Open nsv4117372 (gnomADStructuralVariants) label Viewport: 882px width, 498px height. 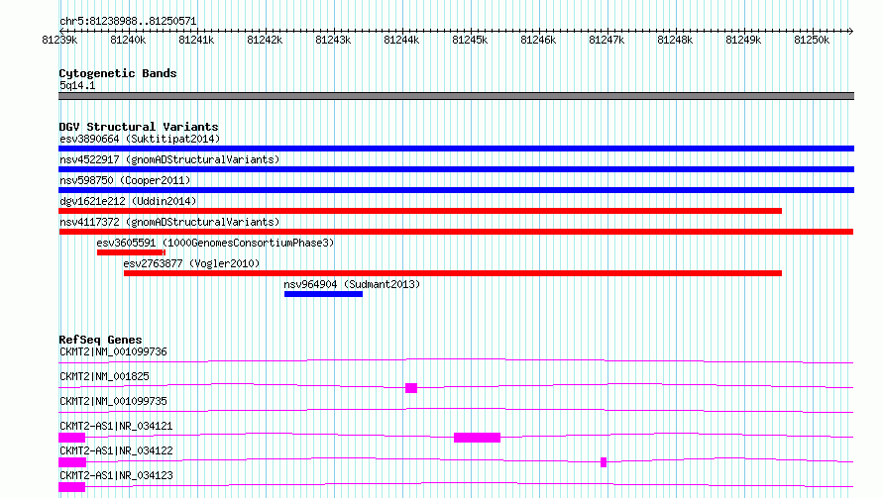169,222
